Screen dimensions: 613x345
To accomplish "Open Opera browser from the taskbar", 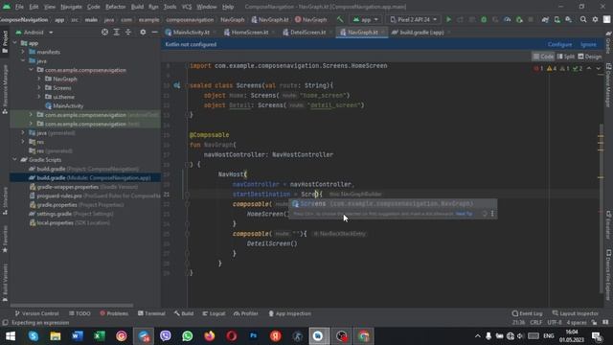I will 232,336.
